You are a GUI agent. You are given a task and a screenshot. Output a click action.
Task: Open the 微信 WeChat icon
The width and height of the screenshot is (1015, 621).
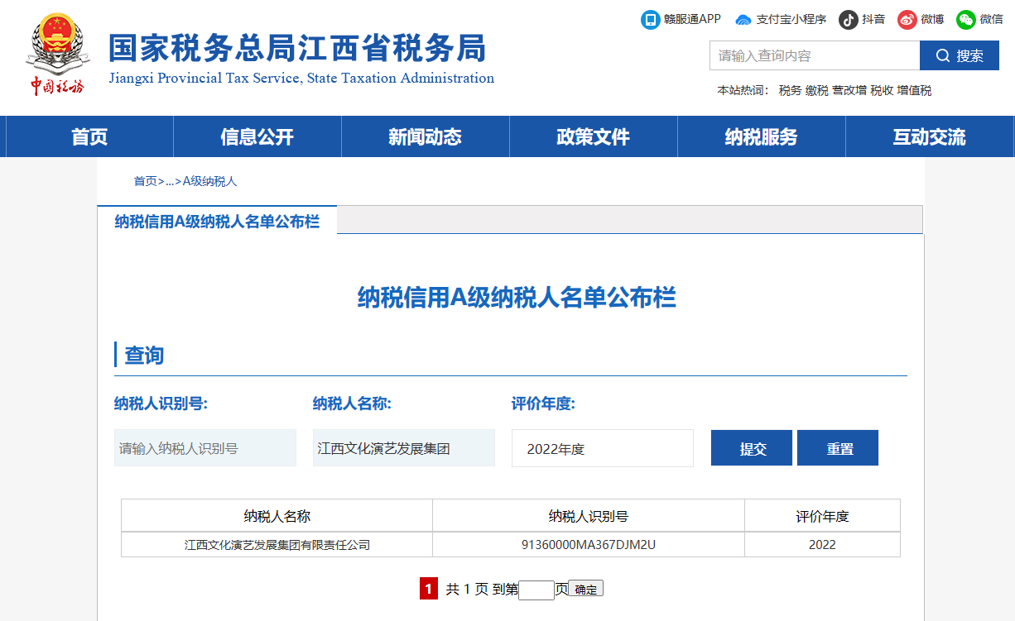966,19
